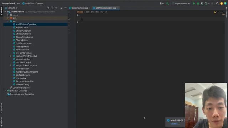Open Project panel settings gear
Image resolution: width=228 pixels, height=128 pixels.
[61, 8]
